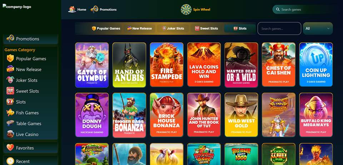The image size is (343, 165).
Task: Select the New Release tab
Action: [x=140, y=28]
